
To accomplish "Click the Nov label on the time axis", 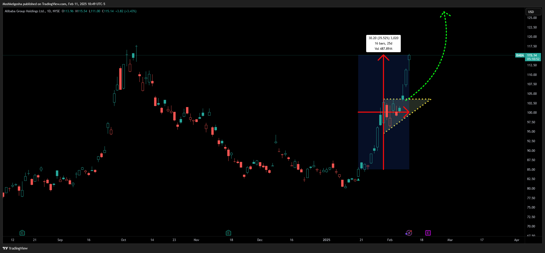I will point(196,240).
